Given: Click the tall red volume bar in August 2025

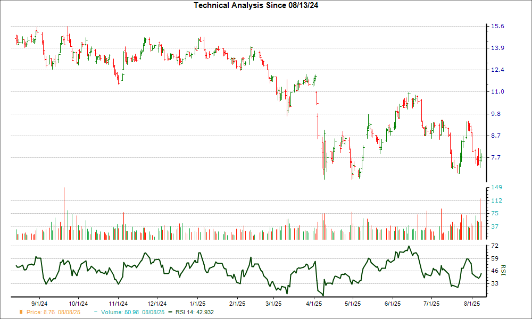Looking at the screenshot, I should click(480, 219).
